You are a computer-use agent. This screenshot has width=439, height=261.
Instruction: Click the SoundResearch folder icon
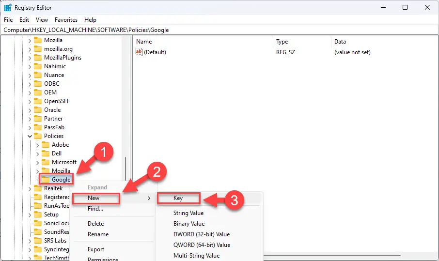38,232
